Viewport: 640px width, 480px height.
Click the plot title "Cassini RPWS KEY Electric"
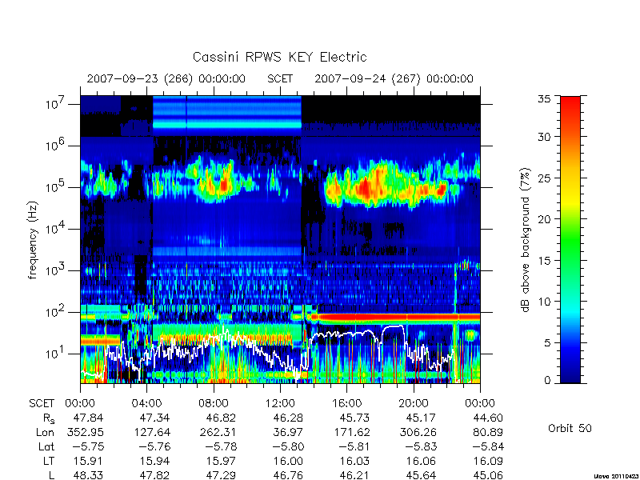click(x=279, y=57)
